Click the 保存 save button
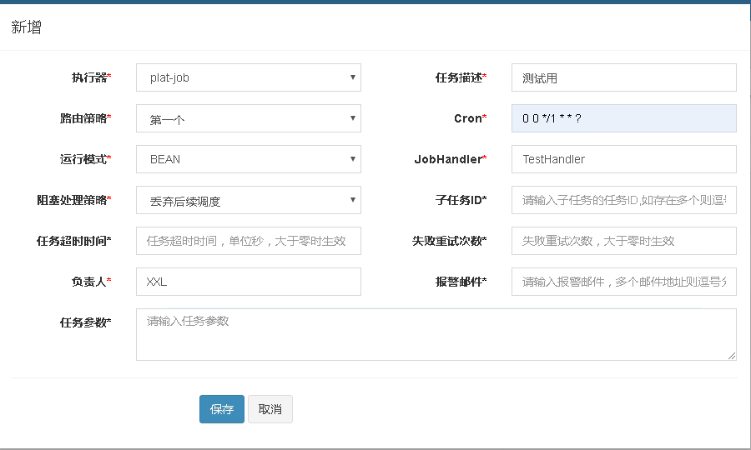The image size is (751, 450). point(222,409)
